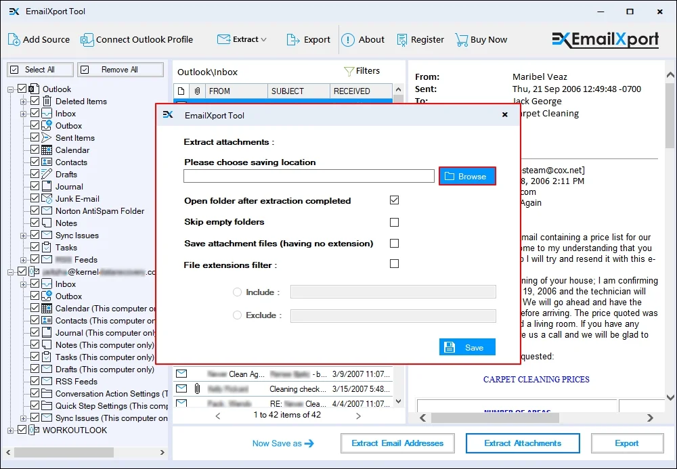Click the Browse button for saving location
Viewport: 677px width, 469px height.
466,175
